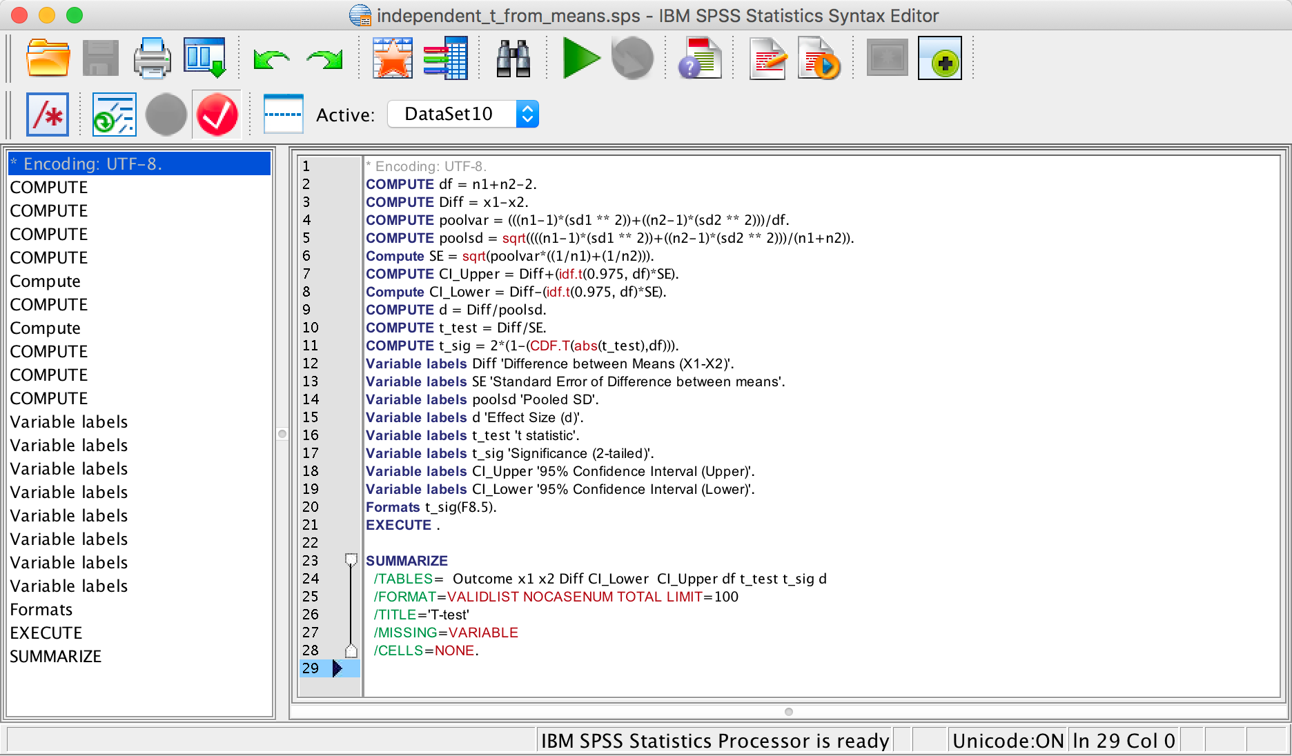
Task: Click the Open file folder icon
Action: pos(48,59)
